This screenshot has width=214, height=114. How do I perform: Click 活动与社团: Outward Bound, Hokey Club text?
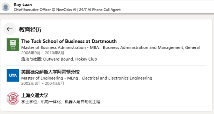[x=59, y=59]
